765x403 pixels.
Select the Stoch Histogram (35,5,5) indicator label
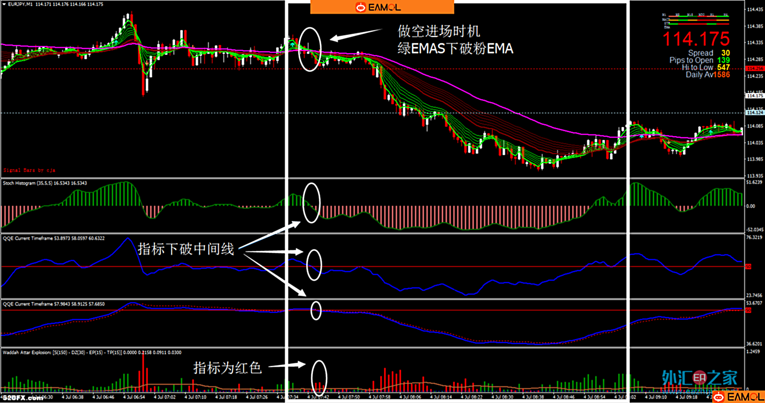click(x=45, y=183)
